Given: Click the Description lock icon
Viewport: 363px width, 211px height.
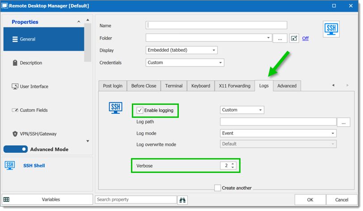Looking at the screenshot, I should coord(15,63).
